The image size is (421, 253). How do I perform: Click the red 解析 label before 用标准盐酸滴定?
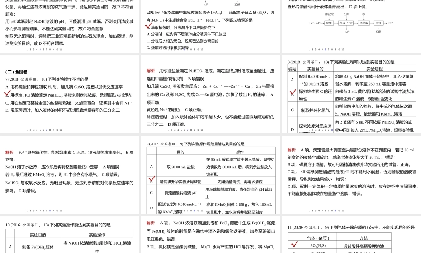tap(151, 71)
